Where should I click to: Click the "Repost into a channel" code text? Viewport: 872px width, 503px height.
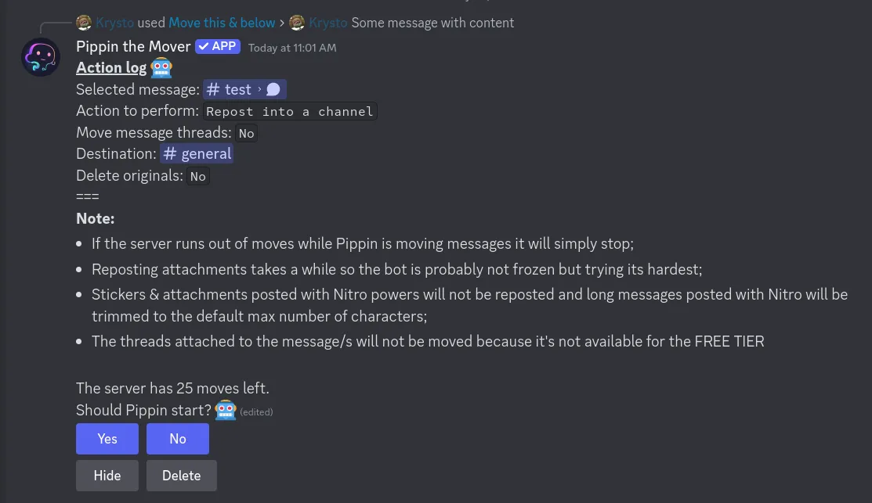[x=290, y=112]
